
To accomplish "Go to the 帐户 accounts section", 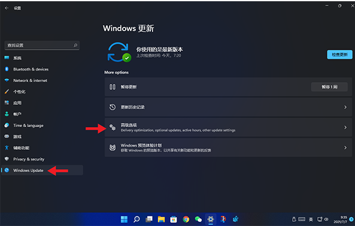I will point(42,114).
